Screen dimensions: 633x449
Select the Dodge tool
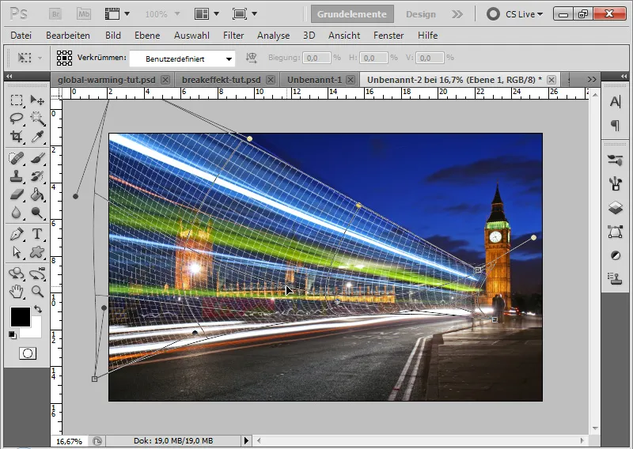pyautogui.click(x=37, y=213)
